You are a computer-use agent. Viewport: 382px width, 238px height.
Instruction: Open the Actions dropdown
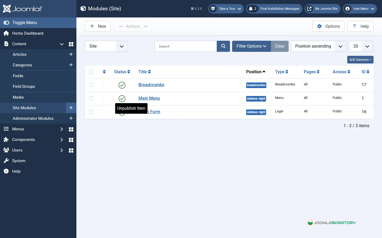pyautogui.click(x=132, y=26)
